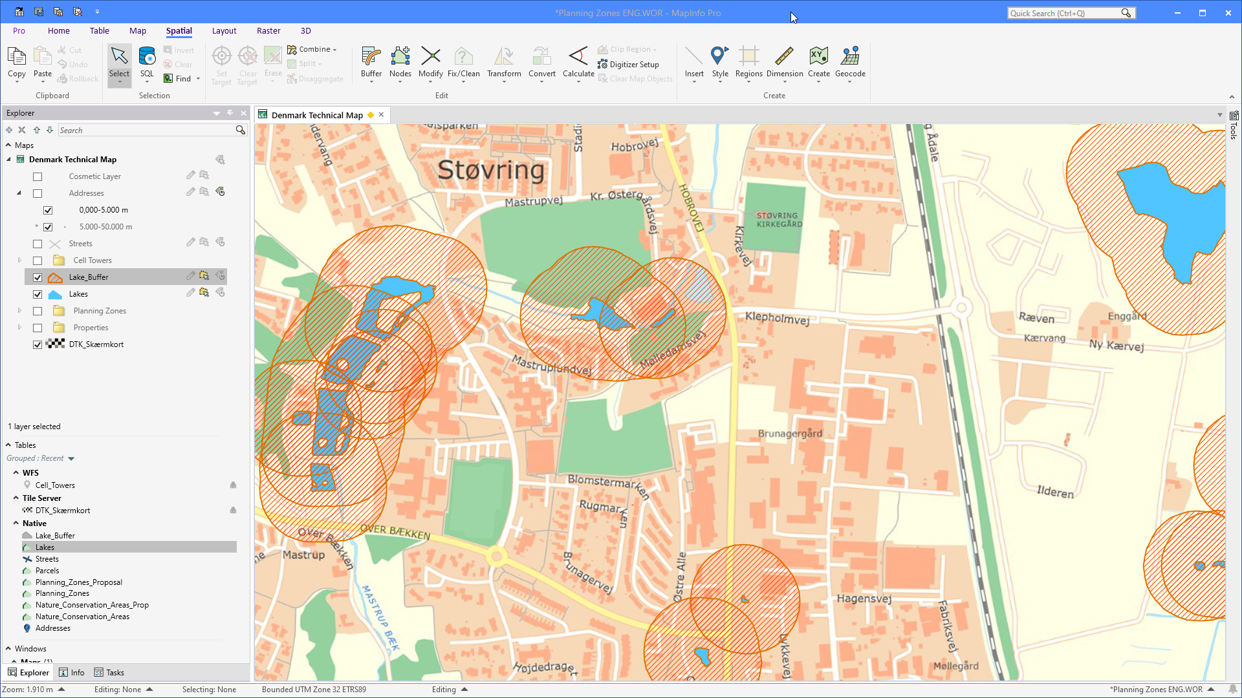Viewport: 1242px width, 698px height.
Task: Toggle Cosmetic Layer visibility checkbox
Action: 38,176
